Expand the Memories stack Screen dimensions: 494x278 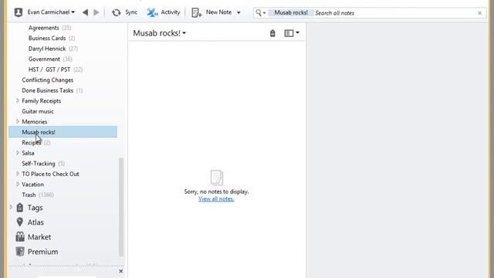pyautogui.click(x=18, y=121)
